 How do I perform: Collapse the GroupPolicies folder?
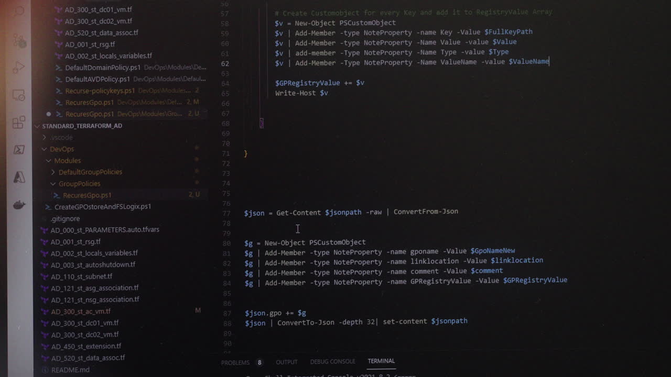point(52,184)
